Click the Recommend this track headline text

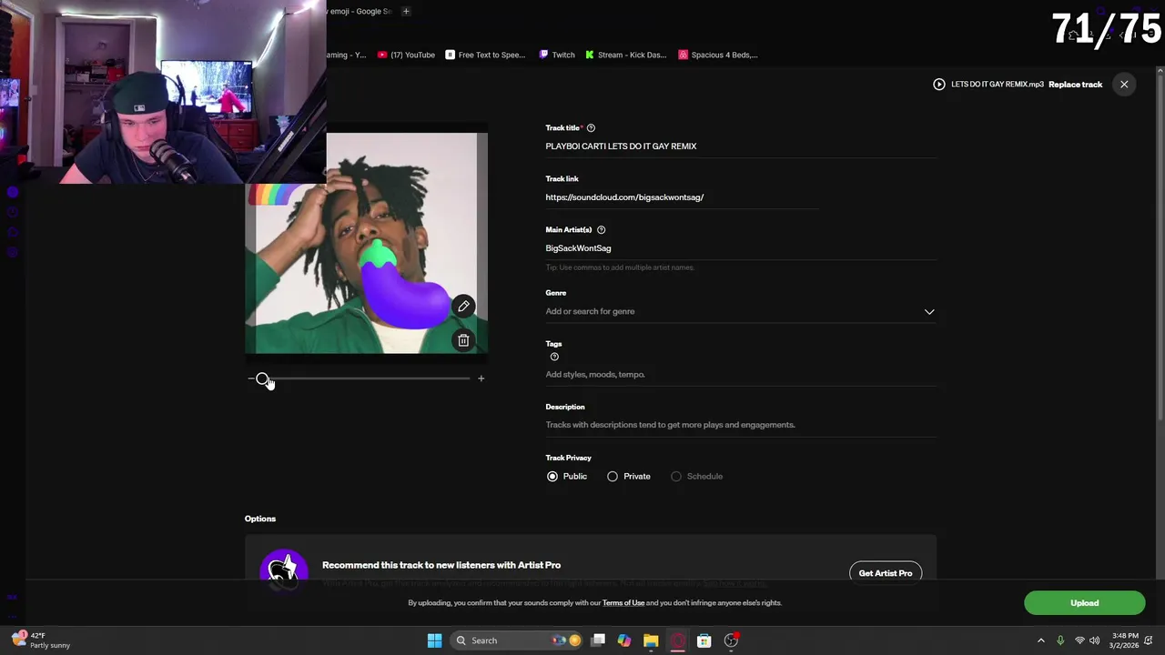coord(441,565)
